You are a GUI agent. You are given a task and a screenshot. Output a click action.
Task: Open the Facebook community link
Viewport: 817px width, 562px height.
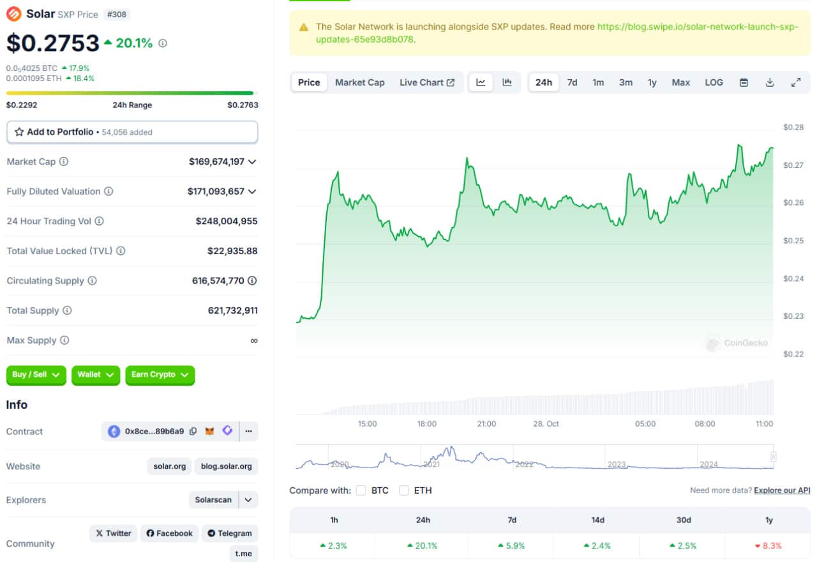pos(170,533)
